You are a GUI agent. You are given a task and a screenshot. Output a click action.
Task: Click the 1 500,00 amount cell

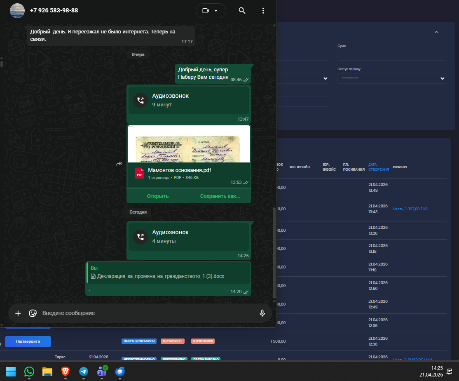point(278,341)
